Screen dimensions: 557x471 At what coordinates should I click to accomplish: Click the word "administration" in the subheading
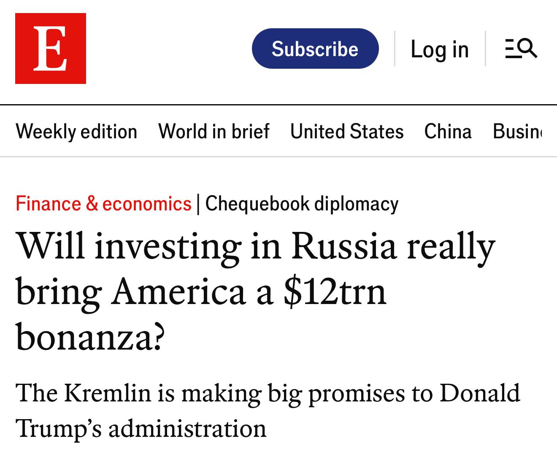click(187, 428)
